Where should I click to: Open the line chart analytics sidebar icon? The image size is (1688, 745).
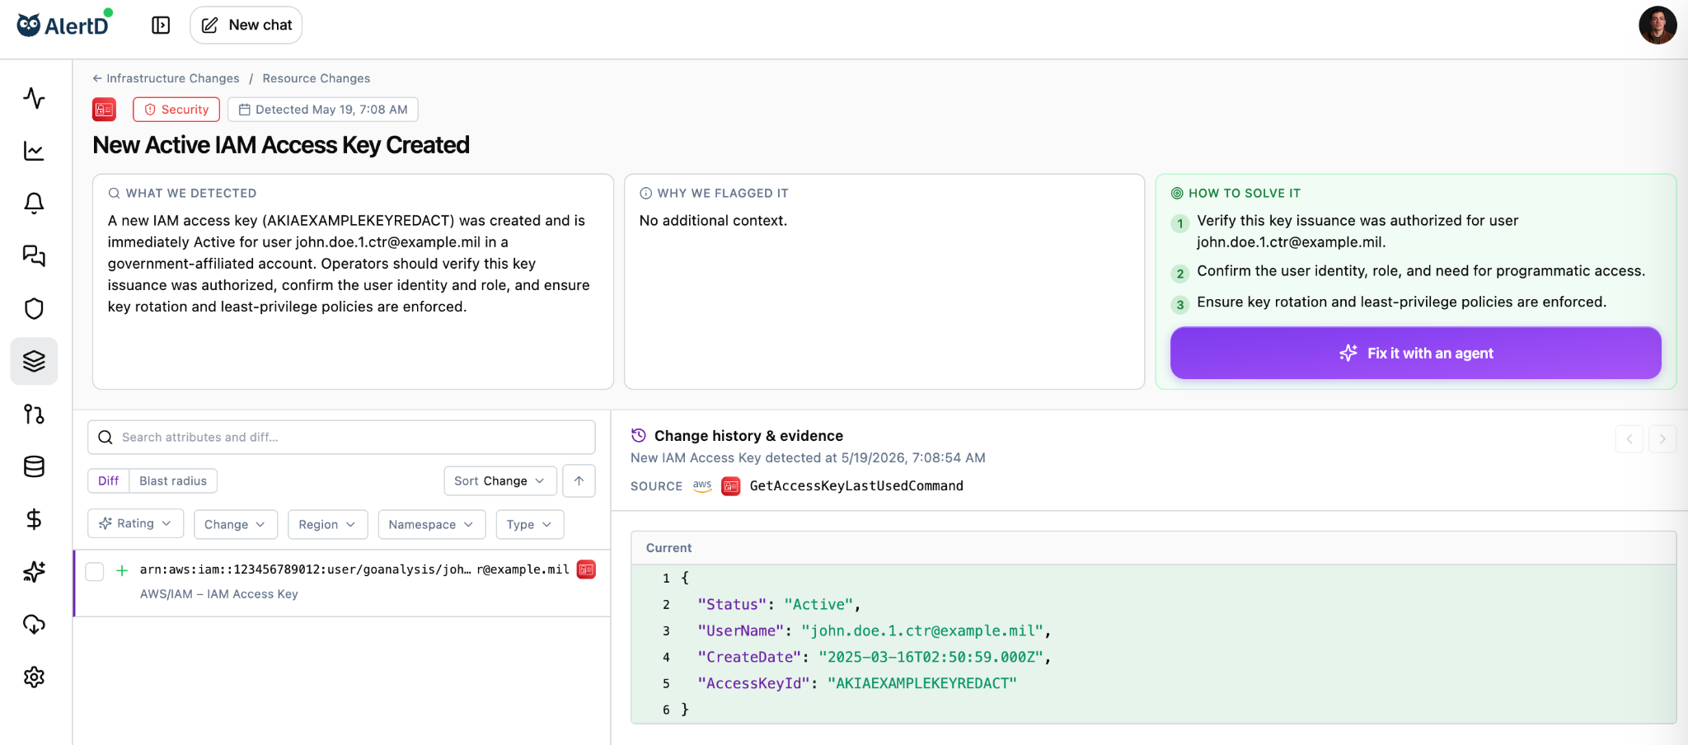(34, 151)
